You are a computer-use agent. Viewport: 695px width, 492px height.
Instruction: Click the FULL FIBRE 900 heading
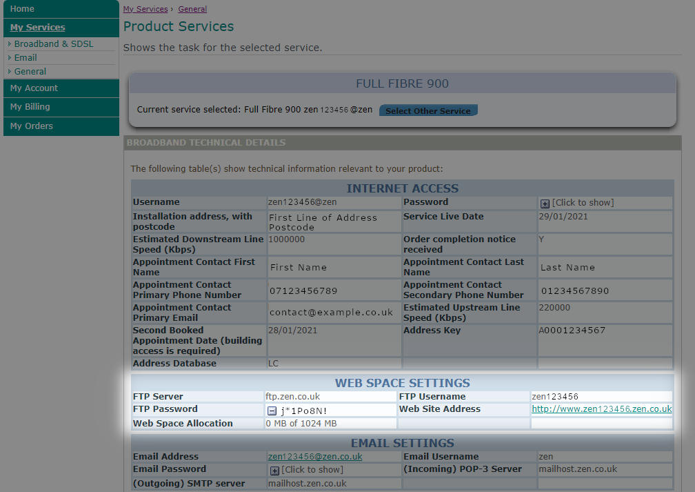[402, 84]
